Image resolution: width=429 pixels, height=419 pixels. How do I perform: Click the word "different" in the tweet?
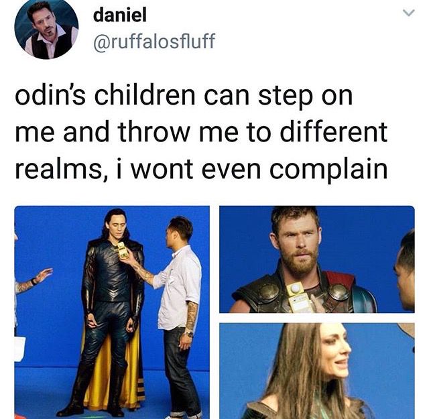pos(334,131)
